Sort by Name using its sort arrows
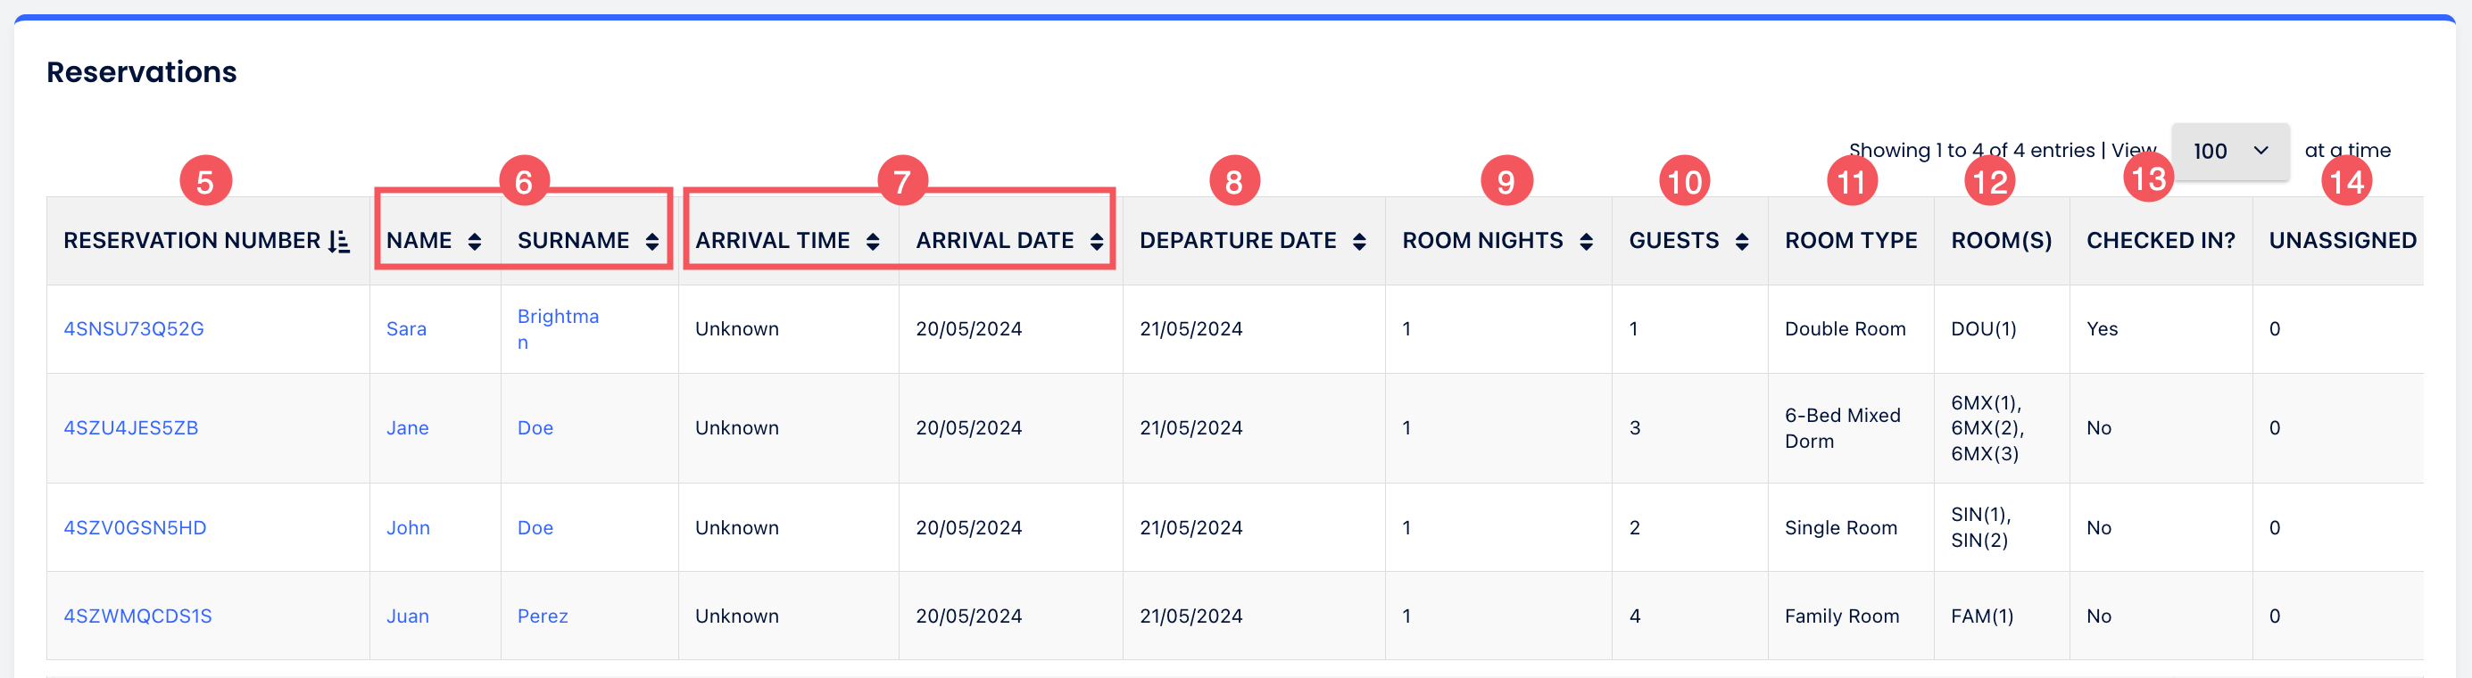This screenshot has height=678, width=2472. tap(474, 242)
